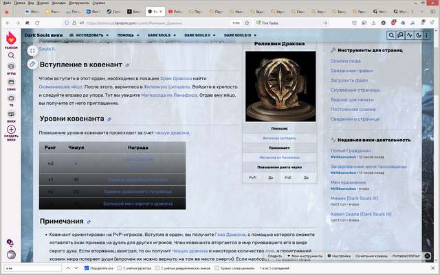Bookmark this page with the star icon
The height and width of the screenshot is (275, 440).
(247, 23)
